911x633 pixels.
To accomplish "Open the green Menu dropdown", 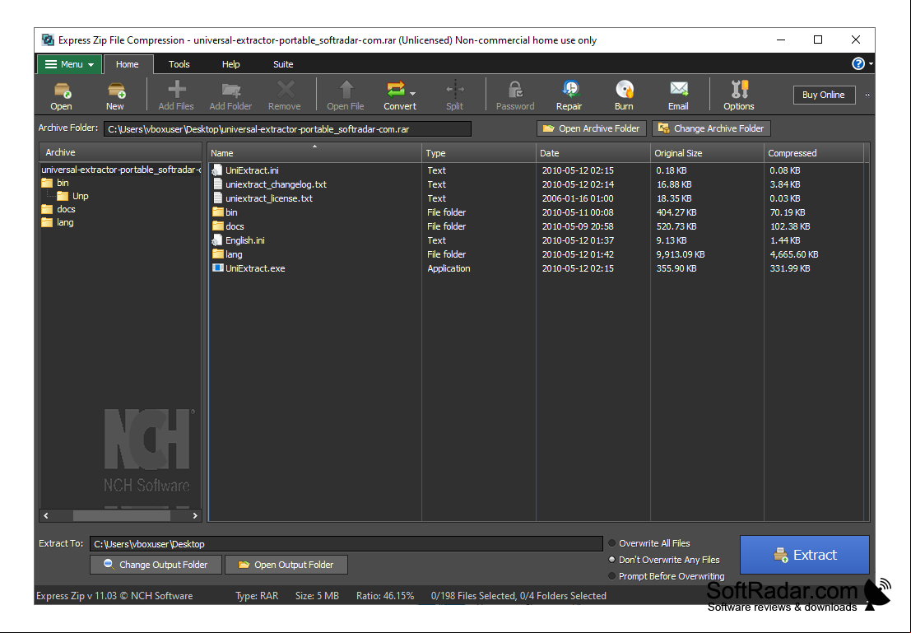I will (69, 64).
